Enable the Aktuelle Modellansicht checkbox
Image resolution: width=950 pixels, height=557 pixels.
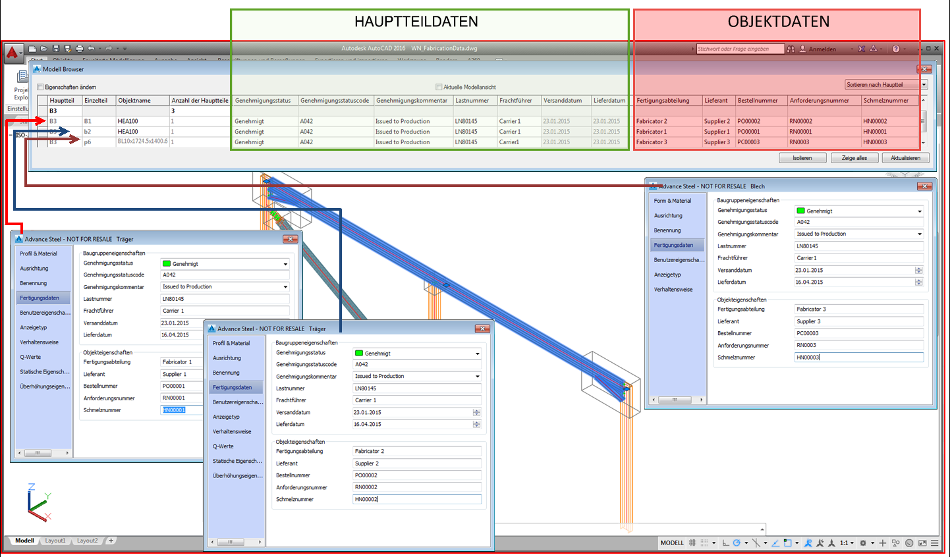point(439,87)
